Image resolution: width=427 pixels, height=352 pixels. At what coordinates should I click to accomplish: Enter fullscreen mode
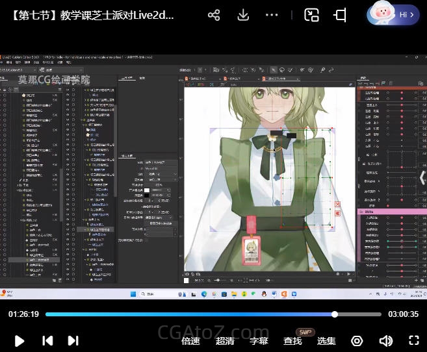click(x=413, y=340)
